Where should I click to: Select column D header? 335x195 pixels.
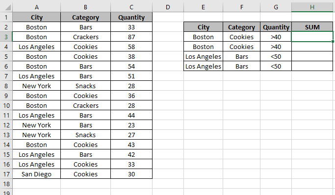(x=168, y=7)
